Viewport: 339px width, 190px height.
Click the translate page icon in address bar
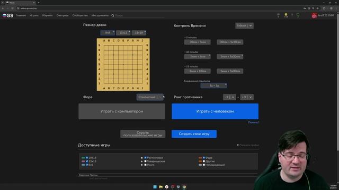pyautogui.click(x=309, y=8)
